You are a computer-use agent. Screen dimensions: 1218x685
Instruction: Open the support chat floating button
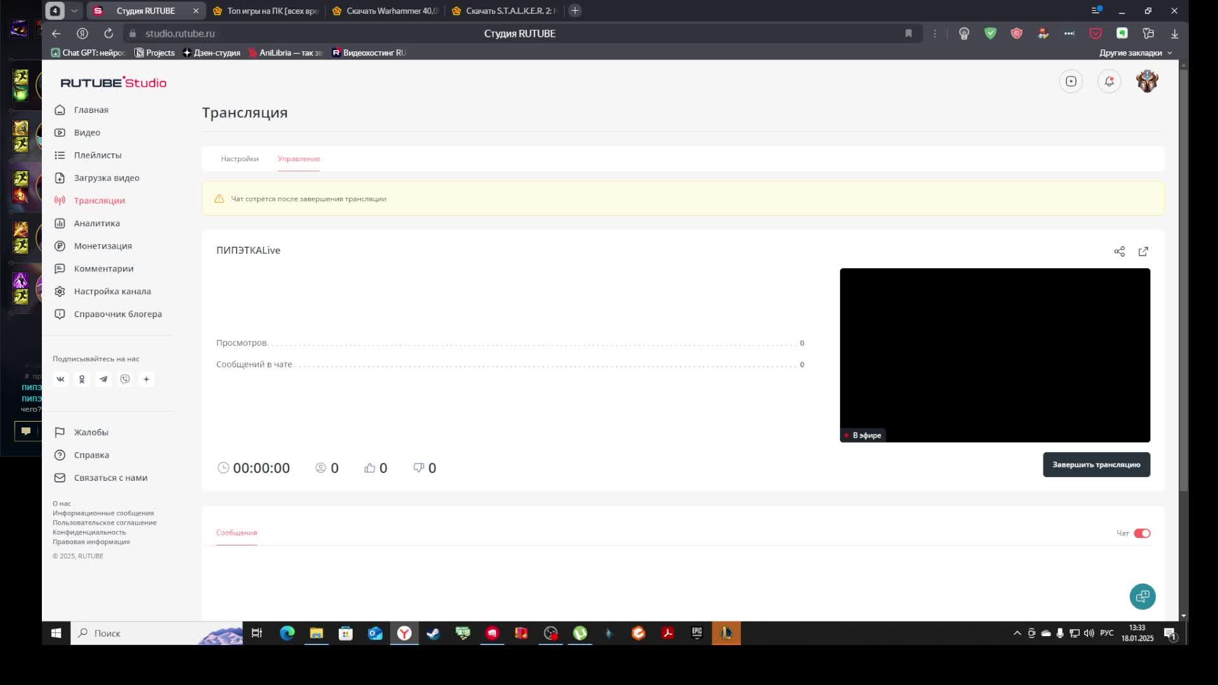click(1143, 596)
